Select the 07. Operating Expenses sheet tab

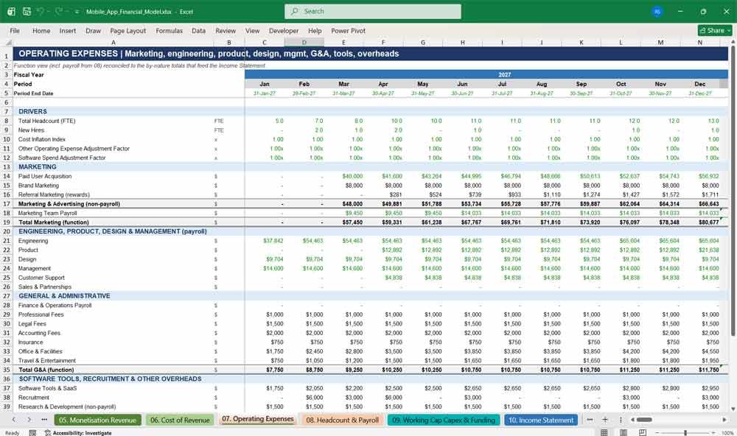(x=257, y=419)
